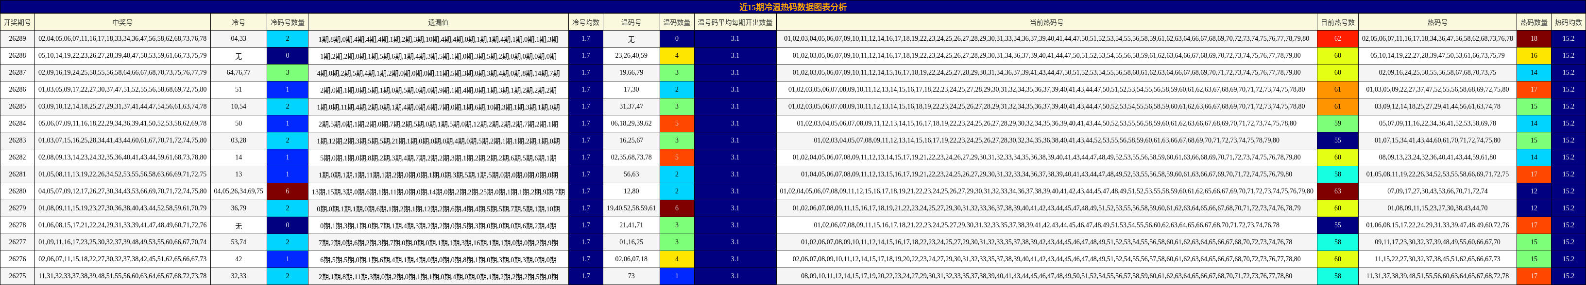This screenshot has width=1586, height=285.
Task: Select cold average 1.7 in row 26283
Action: [585, 141]
